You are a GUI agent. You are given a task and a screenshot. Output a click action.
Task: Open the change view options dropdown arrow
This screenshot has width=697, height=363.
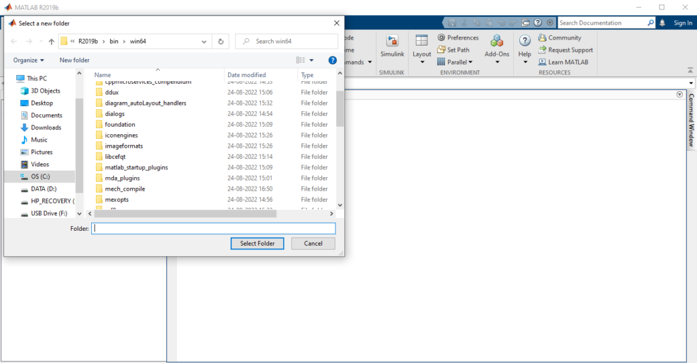311,60
